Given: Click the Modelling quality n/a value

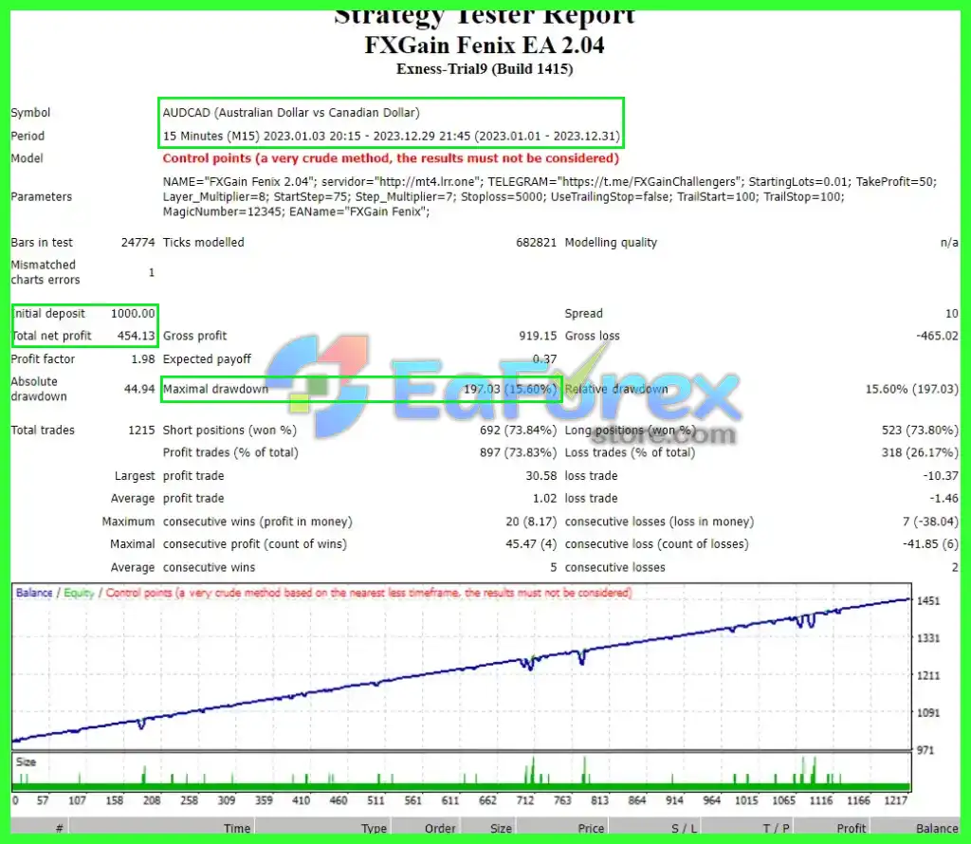Looking at the screenshot, I should point(948,243).
